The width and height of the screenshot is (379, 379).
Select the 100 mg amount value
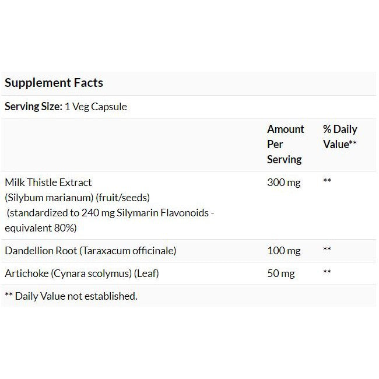283,251
